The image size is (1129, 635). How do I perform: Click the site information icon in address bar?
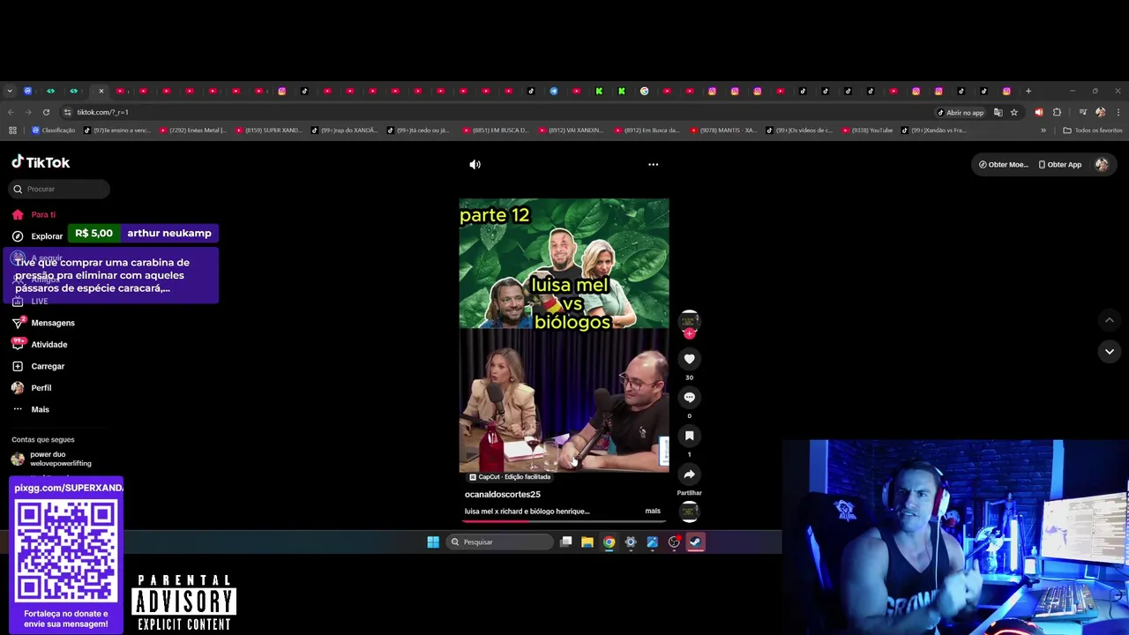67,112
